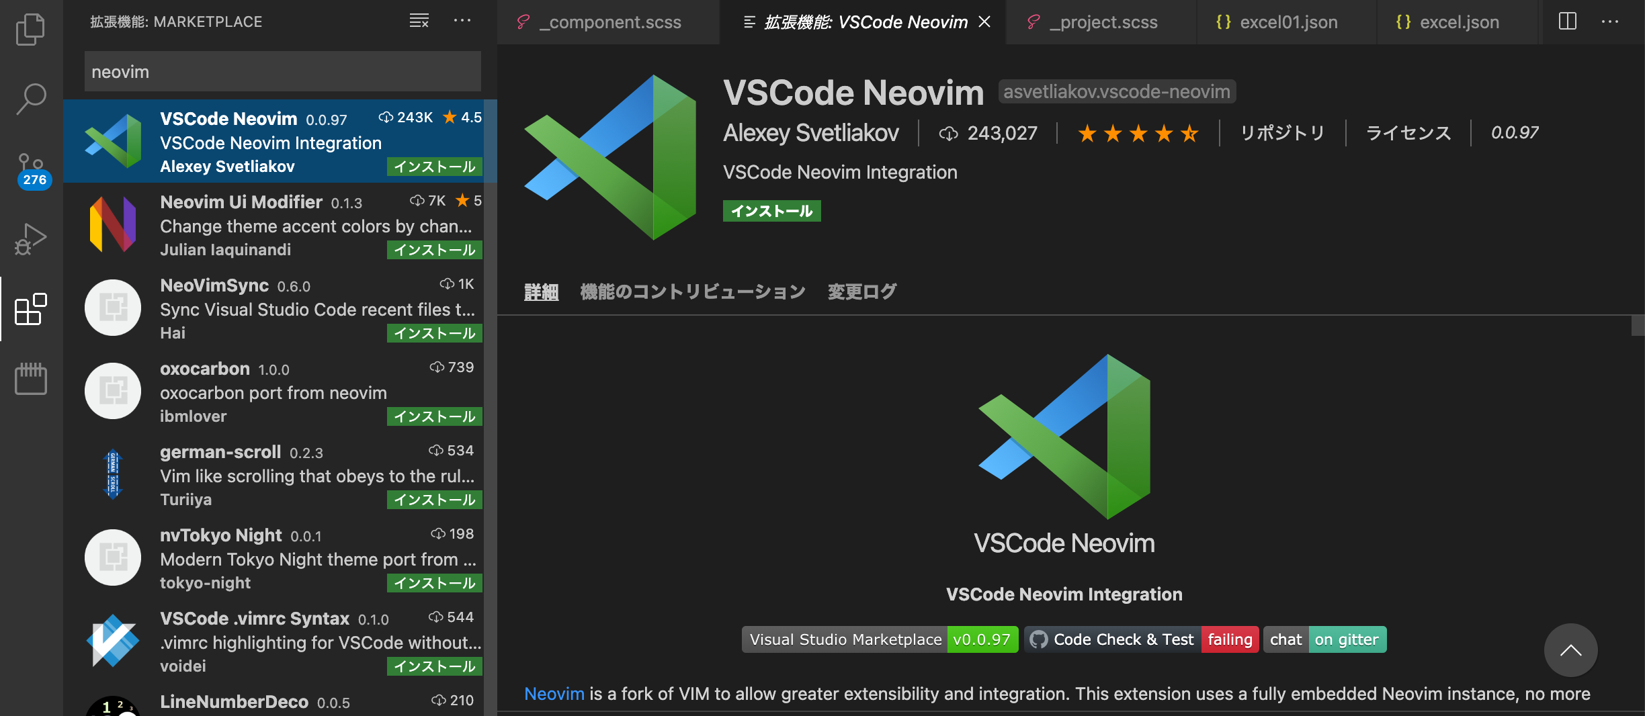
Task: Install NeoVimSync extension
Action: [x=434, y=333]
